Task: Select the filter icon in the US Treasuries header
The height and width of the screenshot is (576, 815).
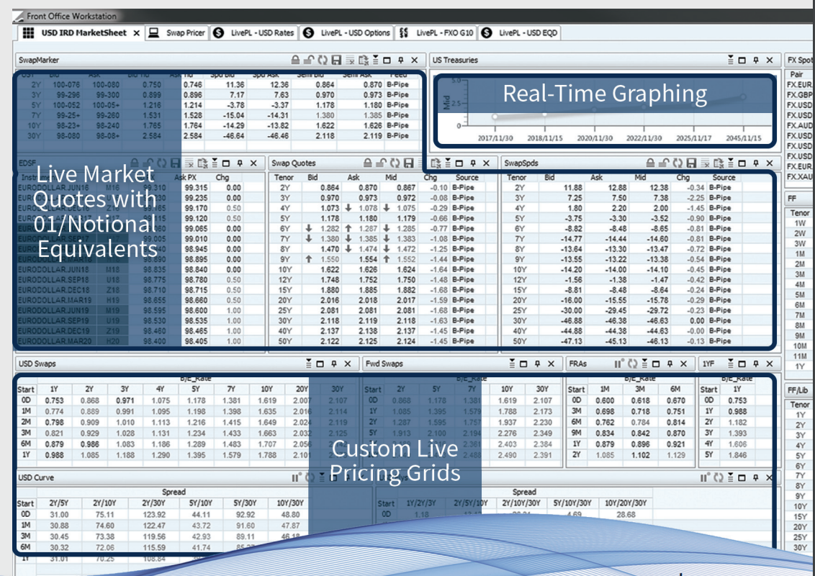Action: point(730,60)
